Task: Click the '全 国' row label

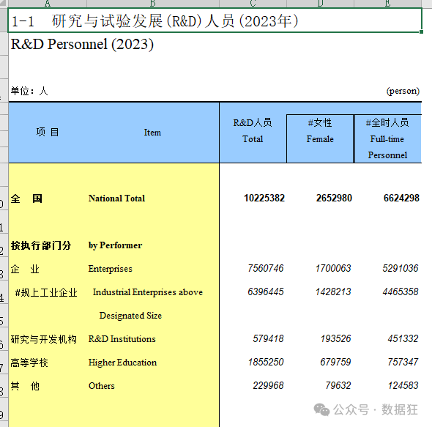Action: [x=26, y=198]
